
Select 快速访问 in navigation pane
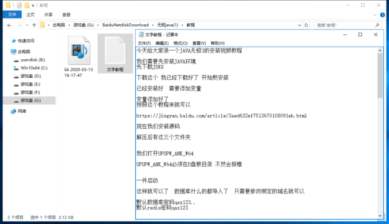[26, 41]
